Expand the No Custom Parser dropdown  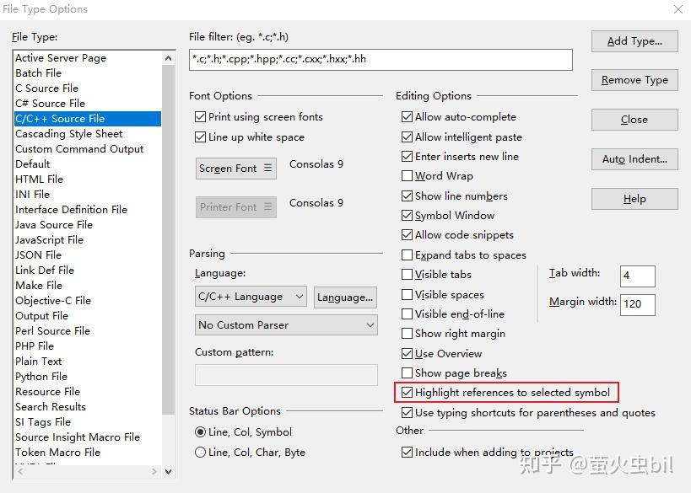tap(286, 325)
